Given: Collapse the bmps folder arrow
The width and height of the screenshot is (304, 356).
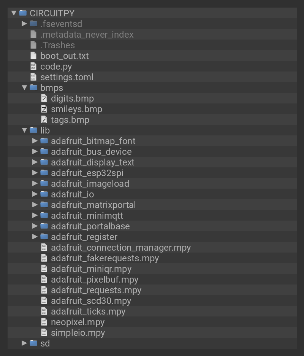Looking at the screenshot, I should (x=24, y=88).
